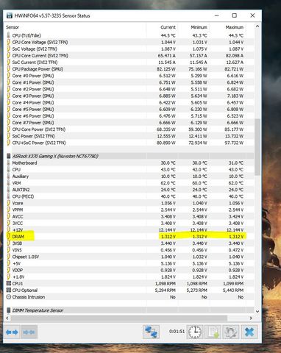This screenshot has width=281, height=353.
Task: Select SoC Power (SVI2 TFN) row
Action: point(129,136)
